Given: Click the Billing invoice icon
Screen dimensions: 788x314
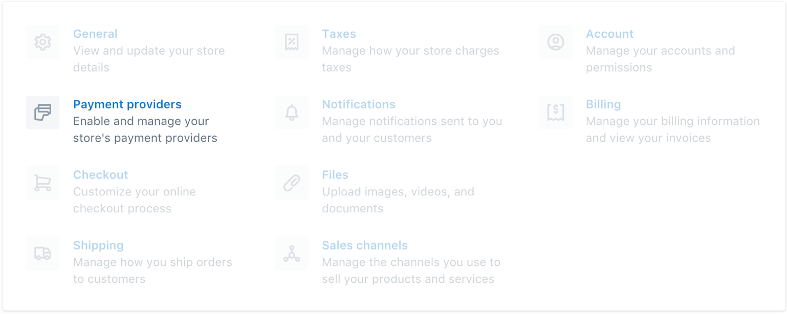Looking at the screenshot, I should coord(556,113).
